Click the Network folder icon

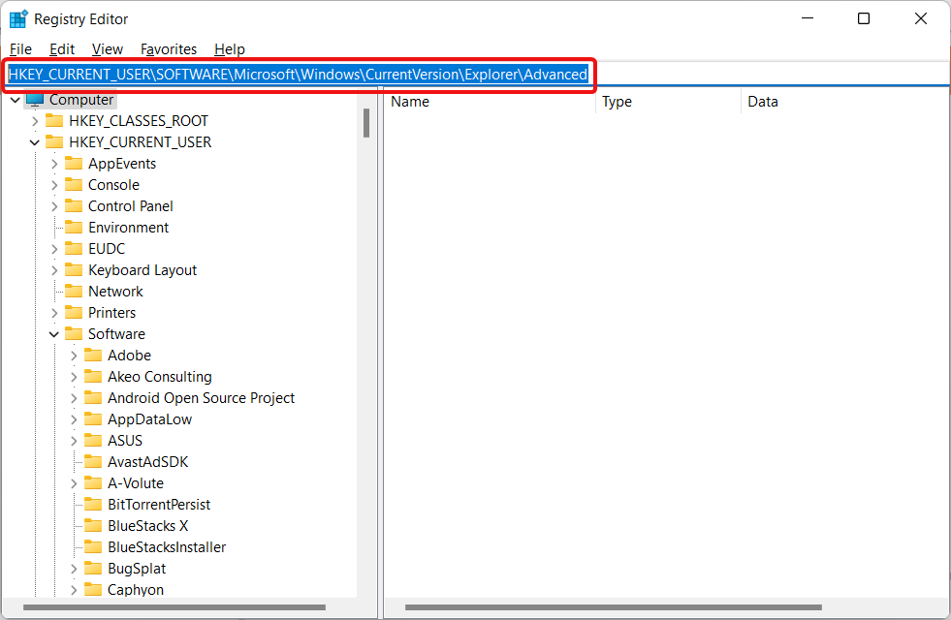coord(74,291)
